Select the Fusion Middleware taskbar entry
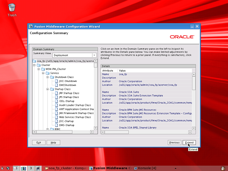This screenshot has height=171, width=228. pos(111,168)
